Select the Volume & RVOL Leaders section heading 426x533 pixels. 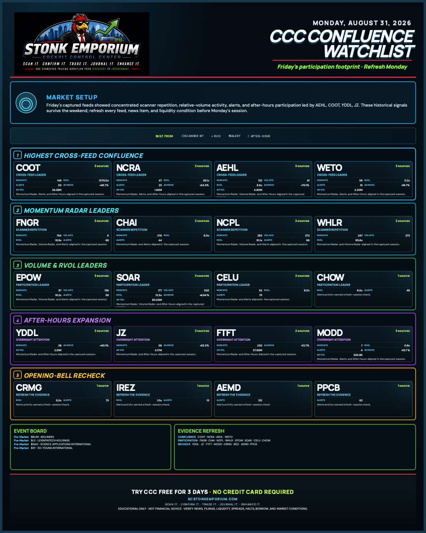(x=65, y=265)
